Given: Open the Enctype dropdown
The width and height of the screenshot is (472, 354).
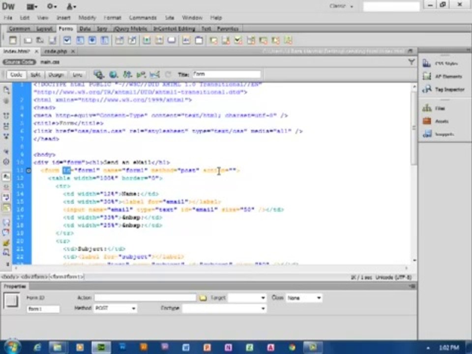Looking at the screenshot, I should click(x=224, y=308).
